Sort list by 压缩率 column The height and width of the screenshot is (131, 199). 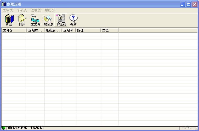coord(69,30)
